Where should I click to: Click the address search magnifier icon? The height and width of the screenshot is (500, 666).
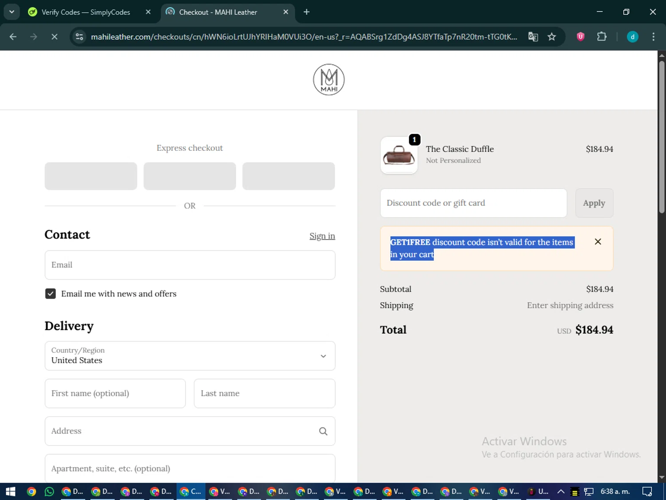(x=323, y=431)
